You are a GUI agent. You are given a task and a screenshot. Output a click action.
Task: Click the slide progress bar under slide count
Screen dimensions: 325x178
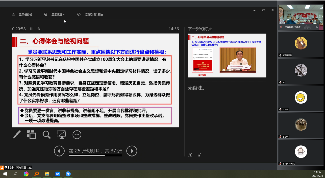click(95, 155)
